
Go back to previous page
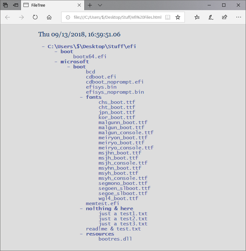[7, 17]
